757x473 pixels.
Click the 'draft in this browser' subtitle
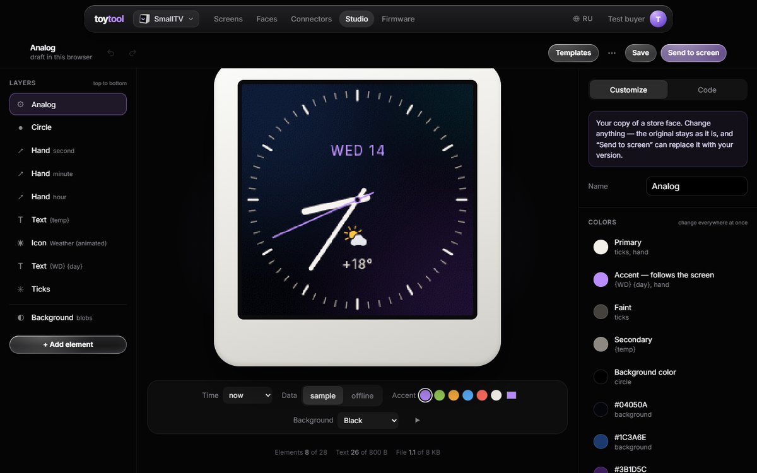click(61, 57)
